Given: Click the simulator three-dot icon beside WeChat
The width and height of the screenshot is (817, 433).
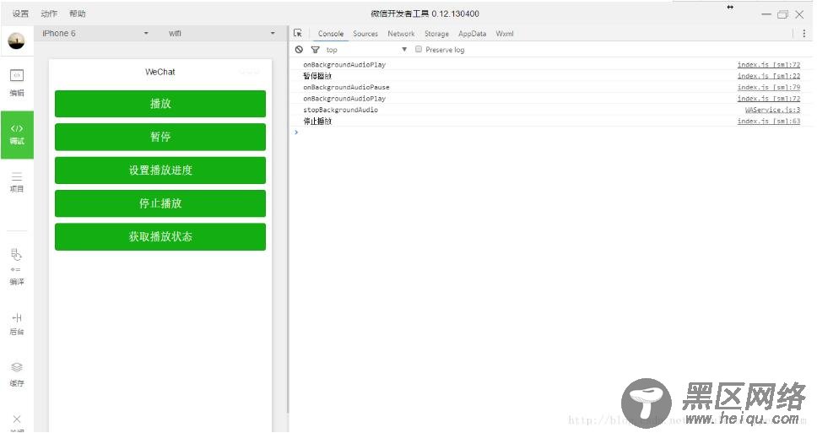Looking at the screenshot, I should [250, 72].
